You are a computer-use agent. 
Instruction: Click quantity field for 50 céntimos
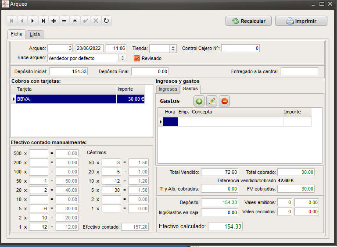111,162
